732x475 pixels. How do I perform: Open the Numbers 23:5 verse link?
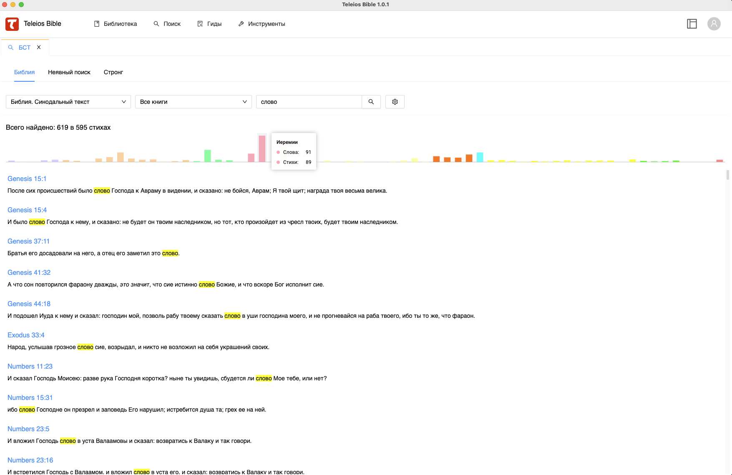click(28, 429)
